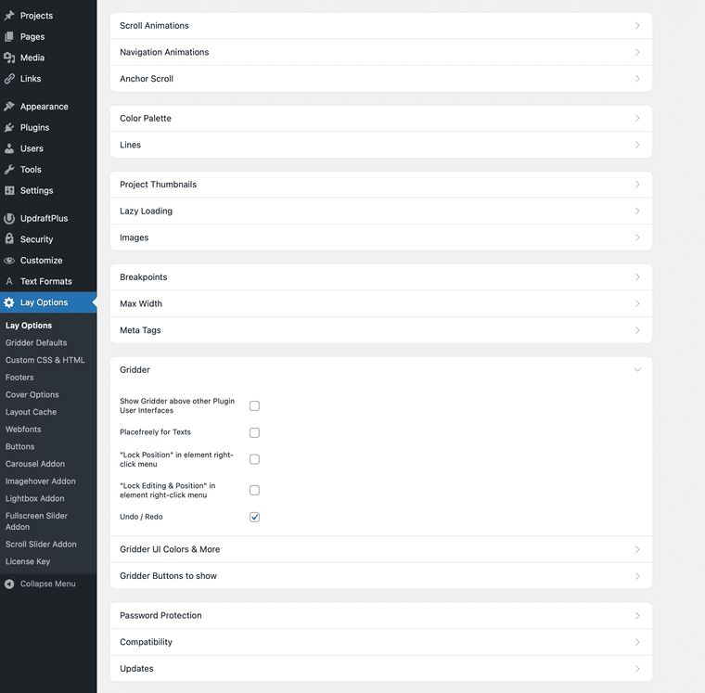Expand Gridder UI Colors & More chevron

[x=637, y=549]
